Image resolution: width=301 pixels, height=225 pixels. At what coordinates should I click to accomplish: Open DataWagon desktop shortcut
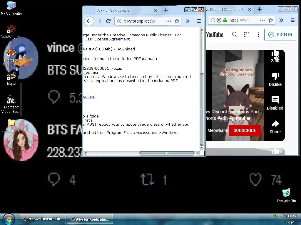coord(11,32)
